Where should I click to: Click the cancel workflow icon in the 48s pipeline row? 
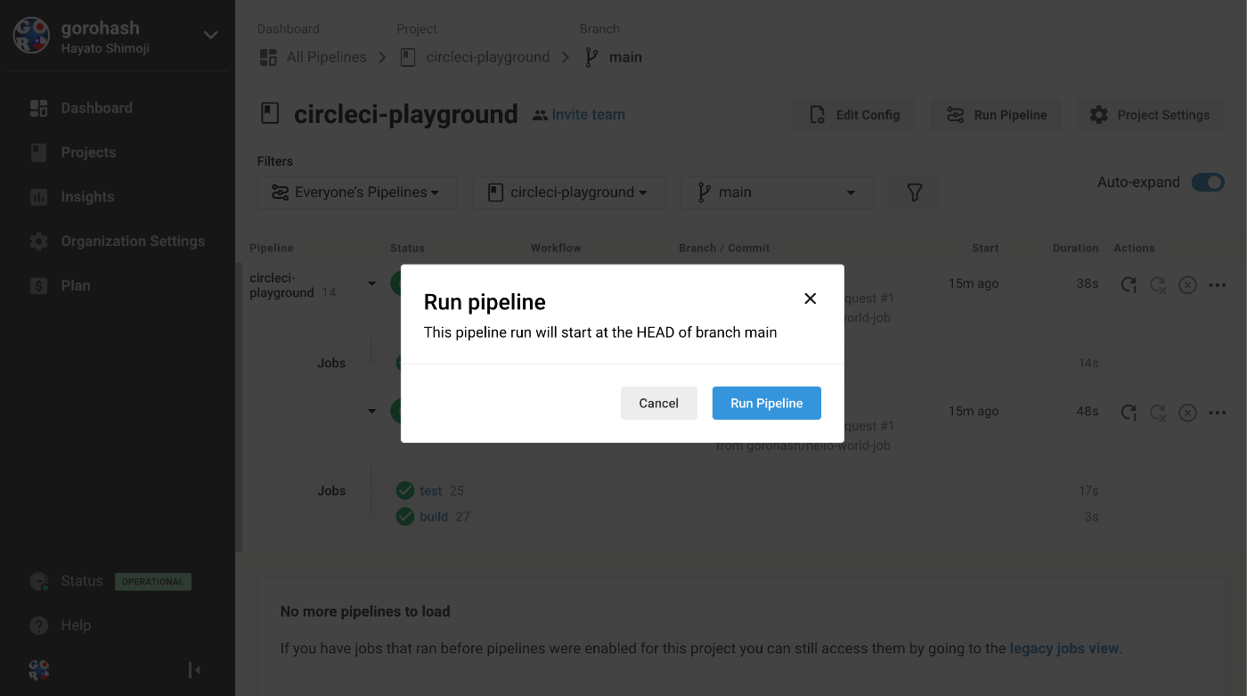[1187, 413]
